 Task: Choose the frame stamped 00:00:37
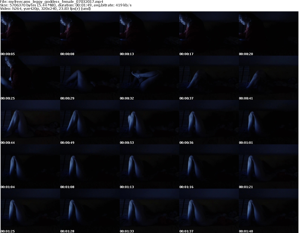tap(209, 78)
